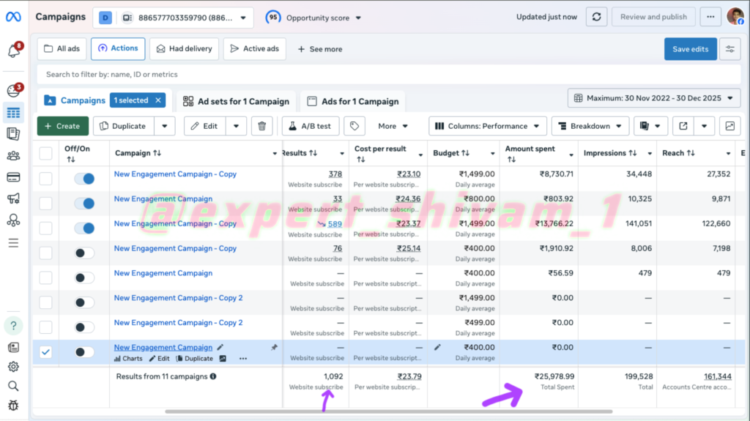The height and width of the screenshot is (421, 750).
Task: Toggle off the first New Engagement Campaign - Copy
Action: 85,179
